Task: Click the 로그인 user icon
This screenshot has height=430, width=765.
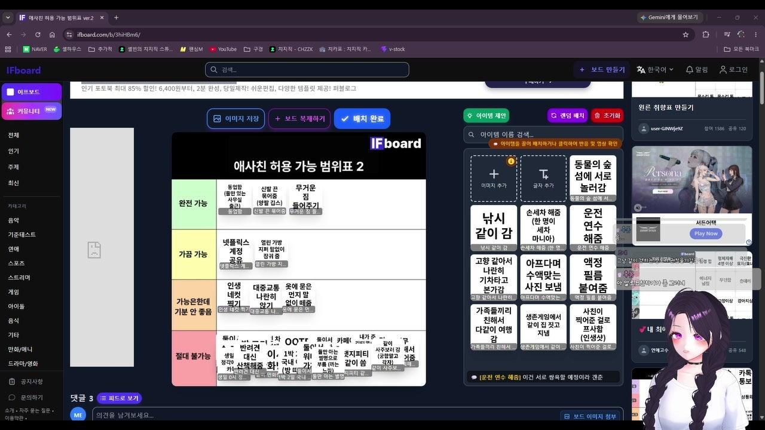Action: click(x=733, y=70)
